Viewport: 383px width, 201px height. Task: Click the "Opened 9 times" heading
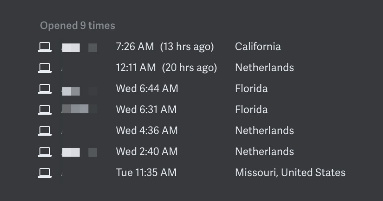coord(78,26)
